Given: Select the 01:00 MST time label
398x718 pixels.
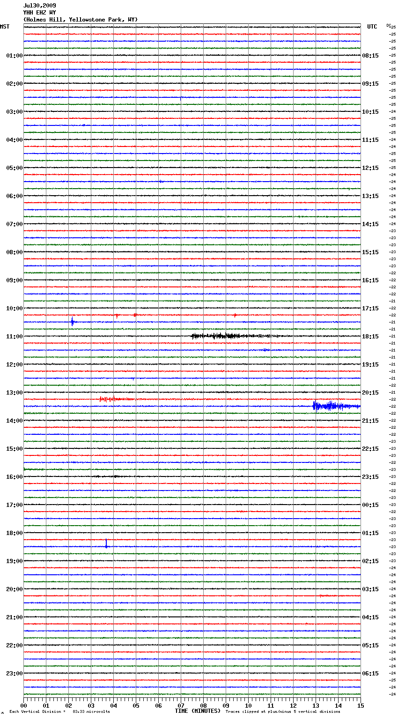Looking at the screenshot, I should pyautogui.click(x=15, y=56).
